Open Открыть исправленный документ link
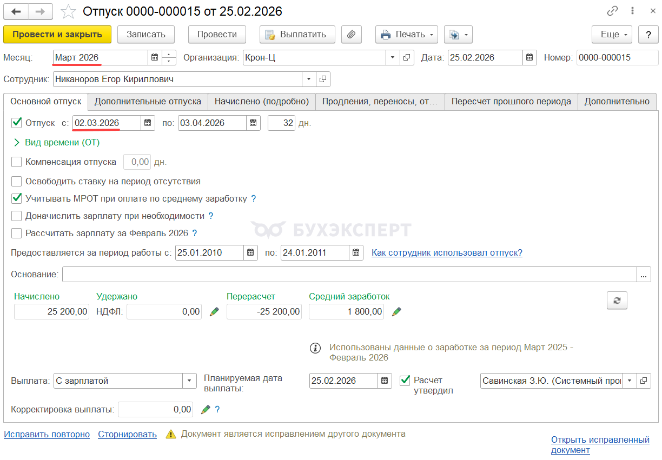The height and width of the screenshot is (460, 662). pyautogui.click(x=600, y=444)
